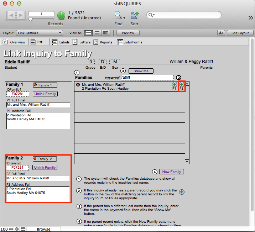The width and height of the screenshot is (255, 232).
Task: Click the record navigation book arrows
Action: pos(16,15)
